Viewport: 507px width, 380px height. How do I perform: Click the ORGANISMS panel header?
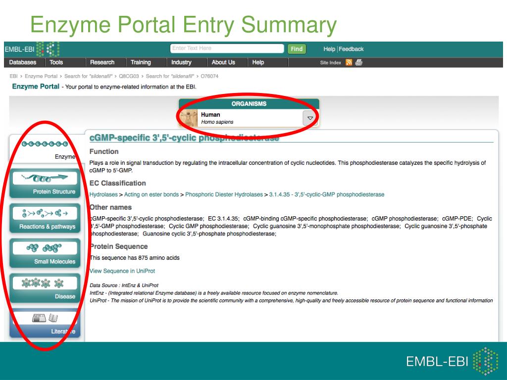[x=249, y=104]
